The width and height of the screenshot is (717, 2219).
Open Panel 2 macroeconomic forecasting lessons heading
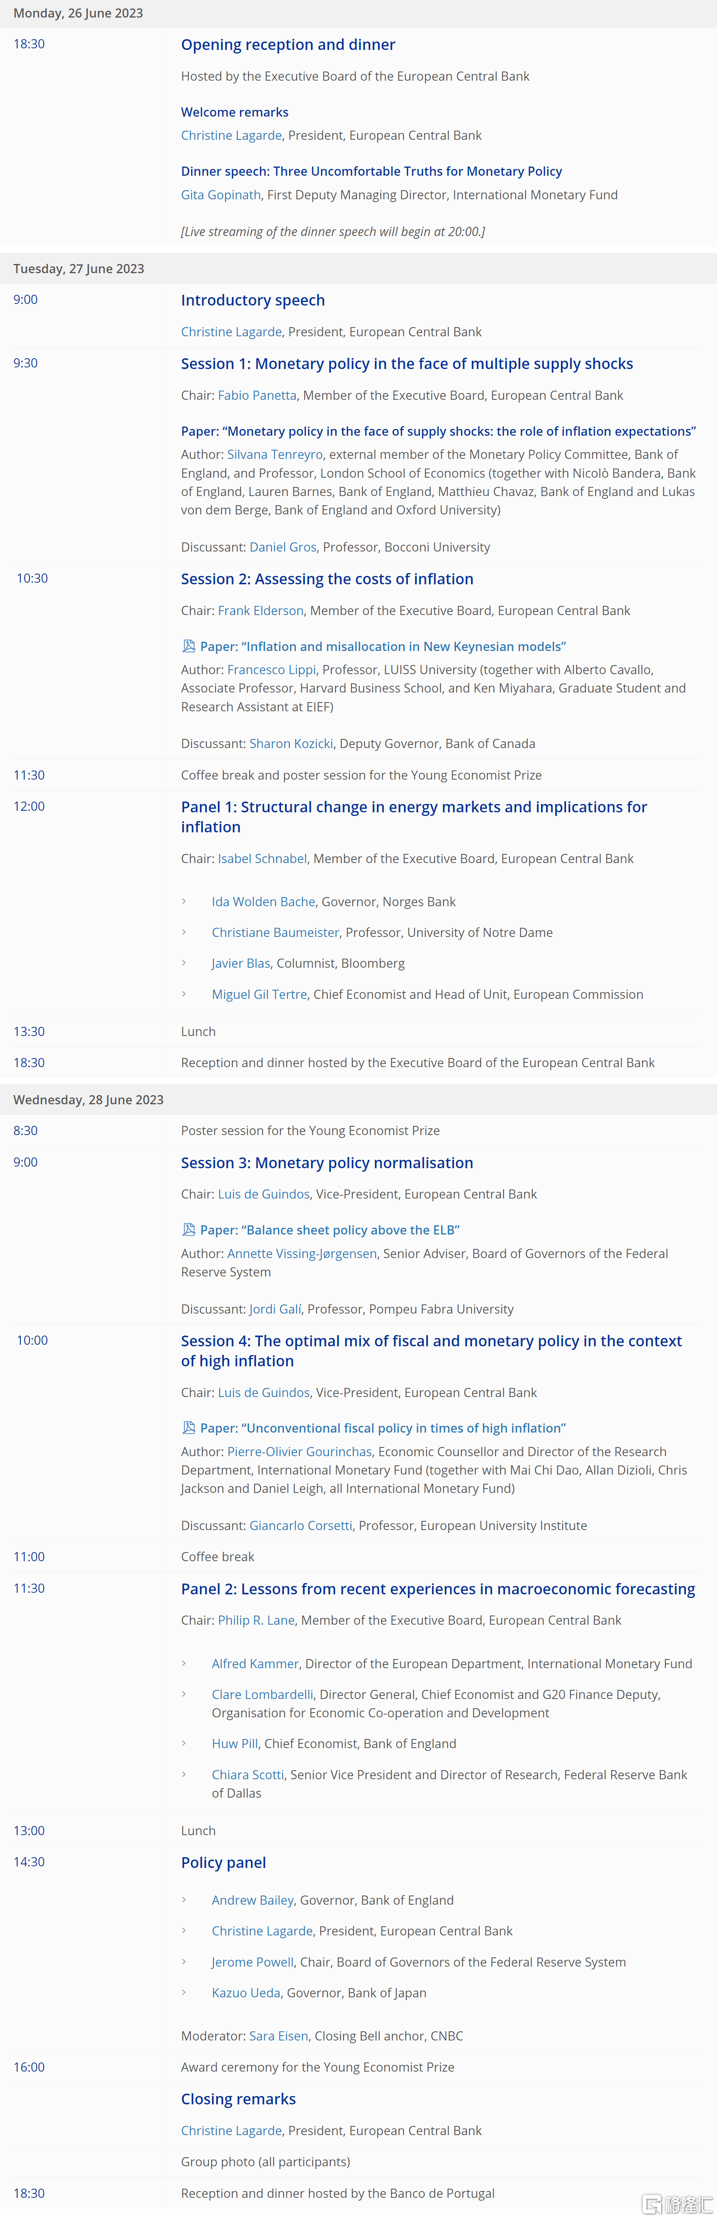click(x=437, y=1588)
